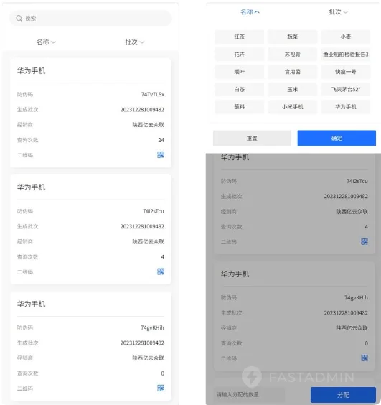
Task: Click QR code icon in dimmed 74gvKHih card
Action: point(364,358)
